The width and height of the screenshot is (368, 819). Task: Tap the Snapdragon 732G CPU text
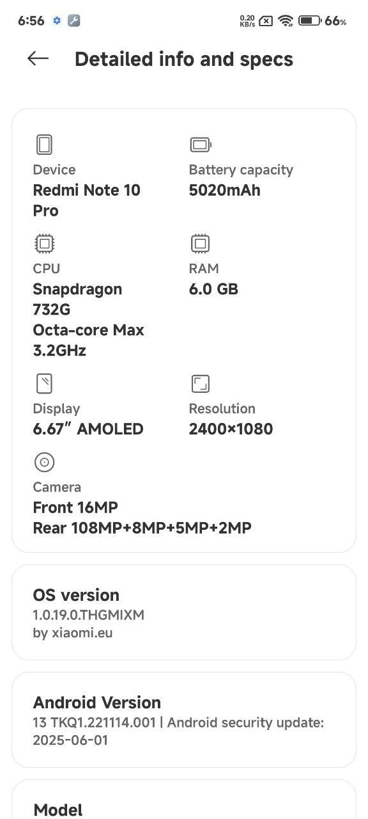click(77, 299)
